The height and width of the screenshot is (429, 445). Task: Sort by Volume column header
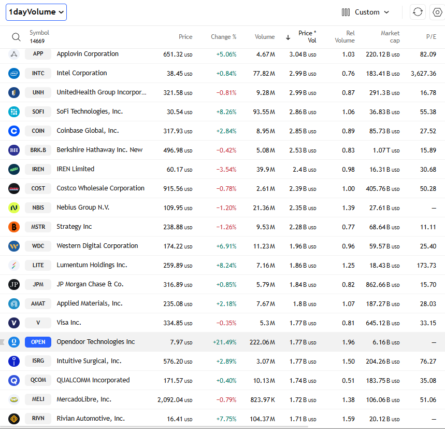coord(265,37)
